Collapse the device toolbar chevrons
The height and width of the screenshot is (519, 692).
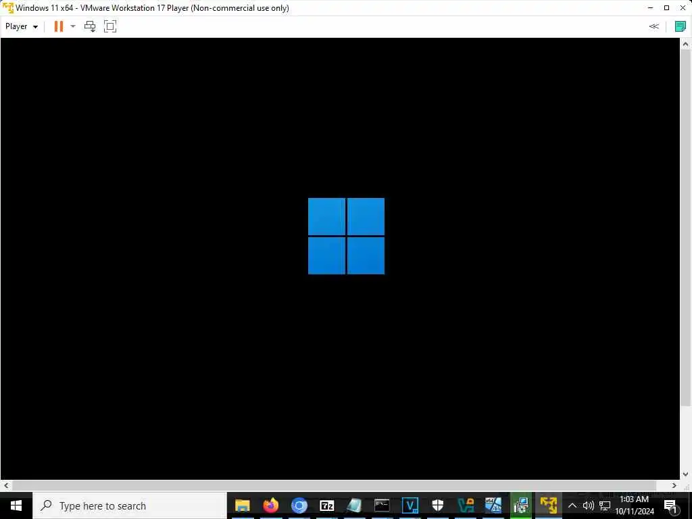pos(653,26)
